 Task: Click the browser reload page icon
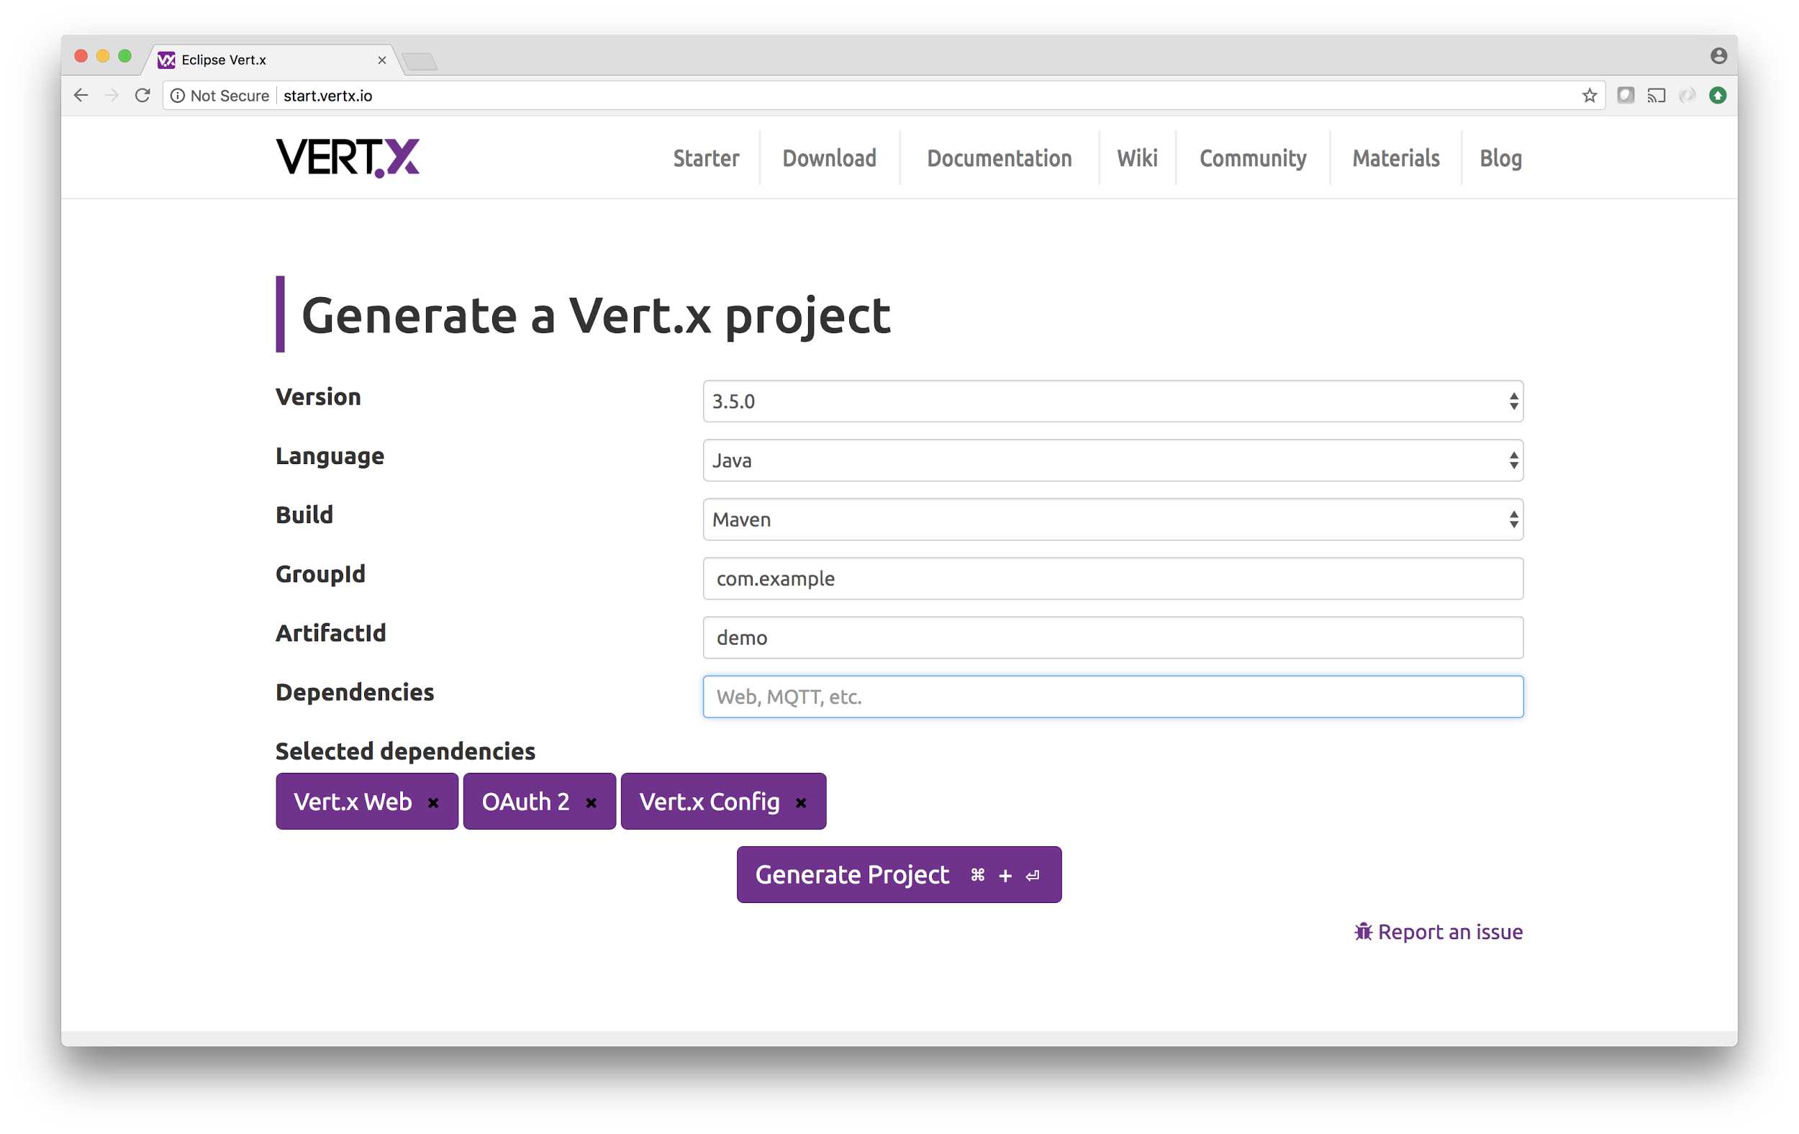click(x=144, y=94)
